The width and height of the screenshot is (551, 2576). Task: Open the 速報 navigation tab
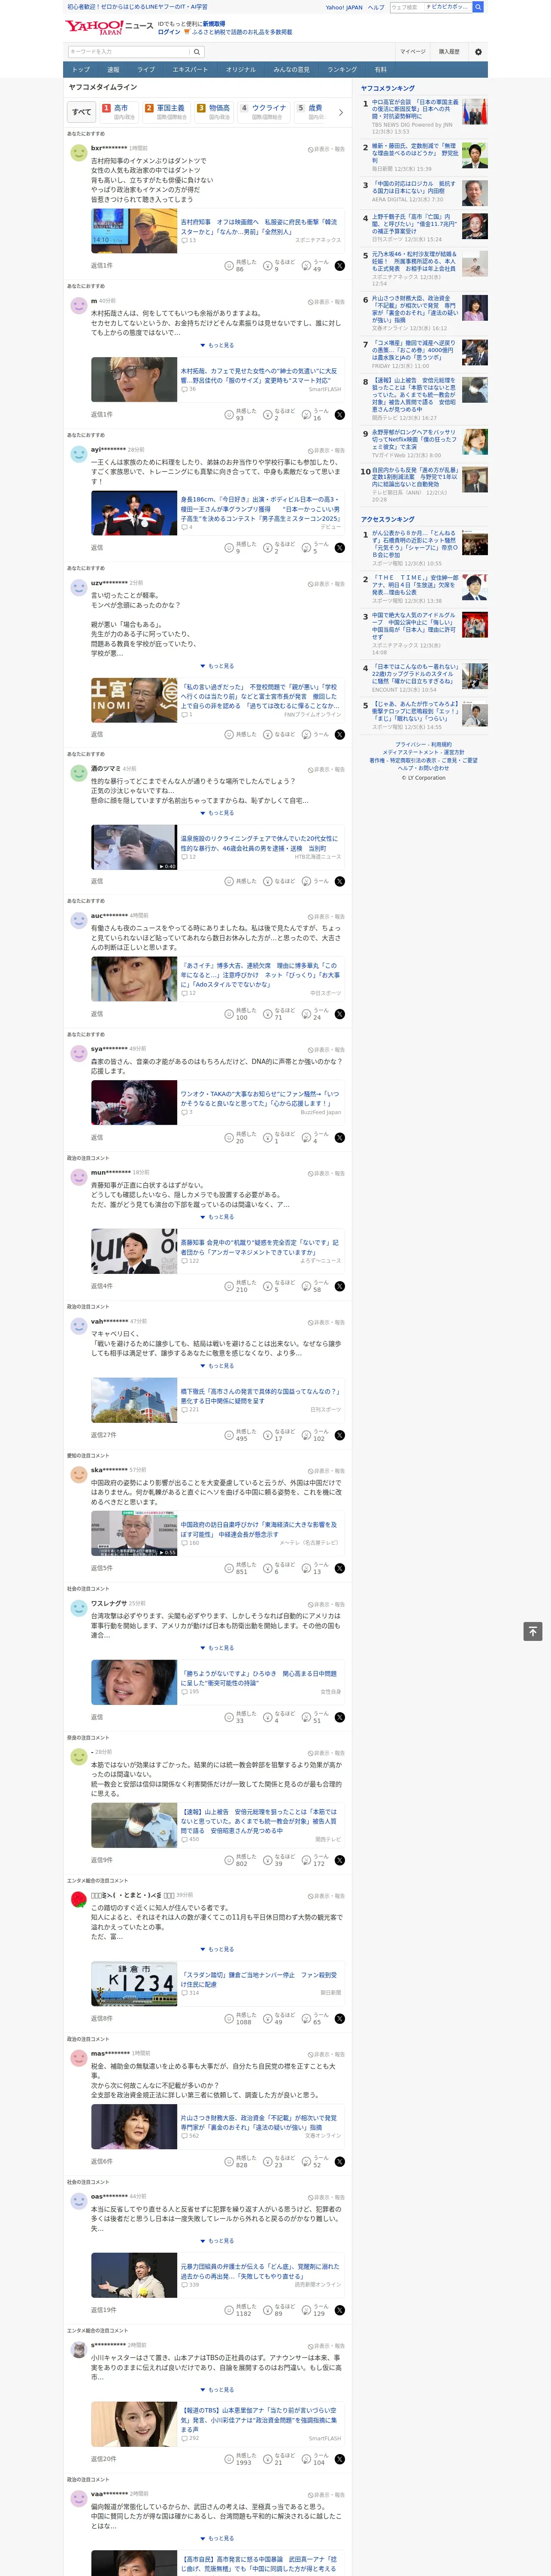click(113, 70)
